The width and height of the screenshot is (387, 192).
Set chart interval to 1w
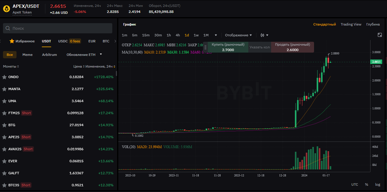point(196,35)
